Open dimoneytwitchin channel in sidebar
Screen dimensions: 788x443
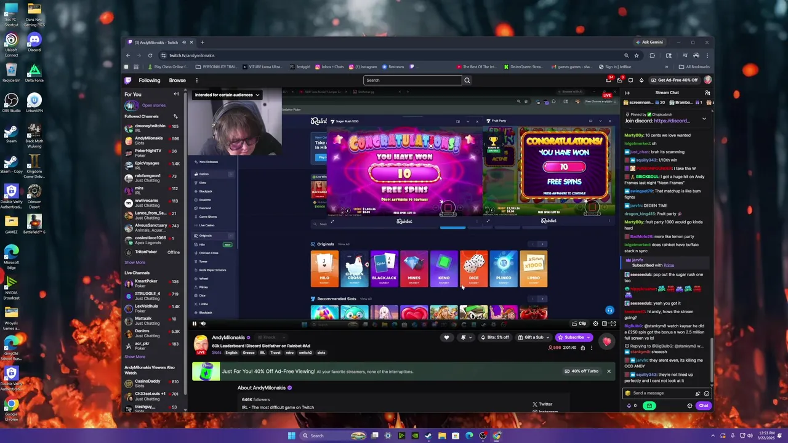point(151,128)
